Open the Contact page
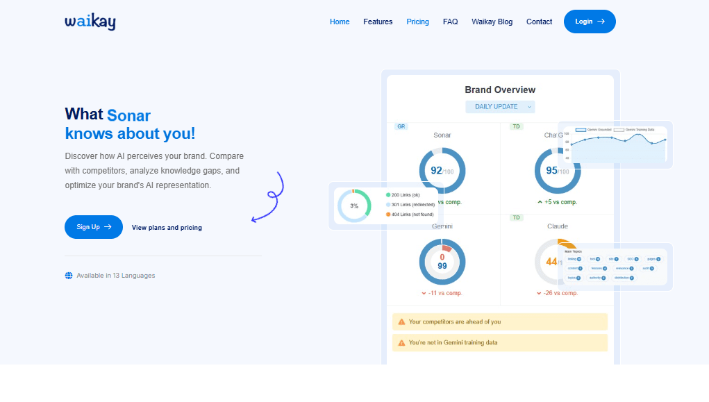This screenshot has width=709, height=402. (539, 22)
